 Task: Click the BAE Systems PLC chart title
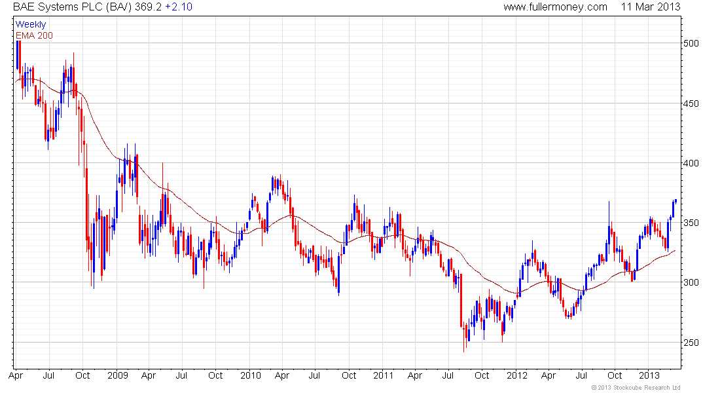tap(73, 7)
